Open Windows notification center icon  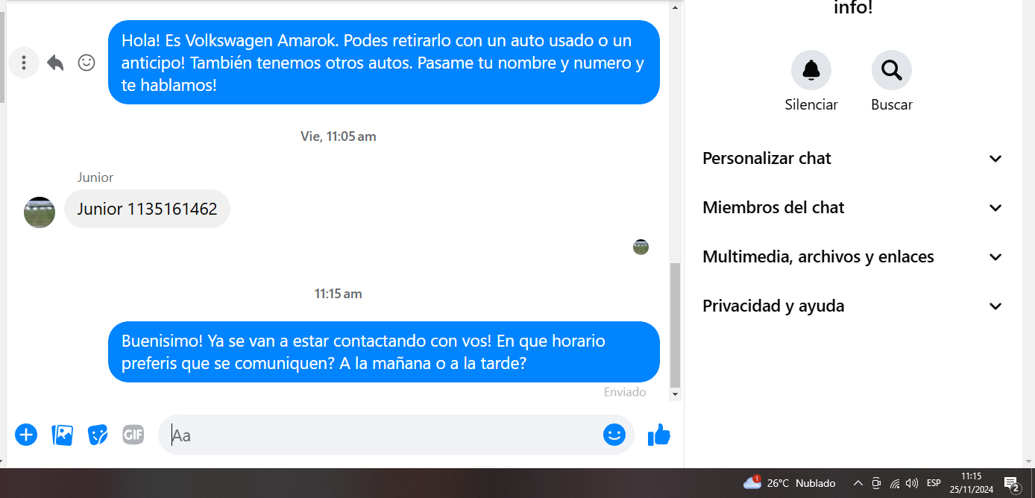pos(1012,484)
